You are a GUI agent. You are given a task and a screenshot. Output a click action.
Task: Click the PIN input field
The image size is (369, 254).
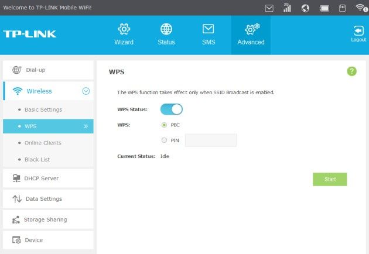click(x=211, y=140)
